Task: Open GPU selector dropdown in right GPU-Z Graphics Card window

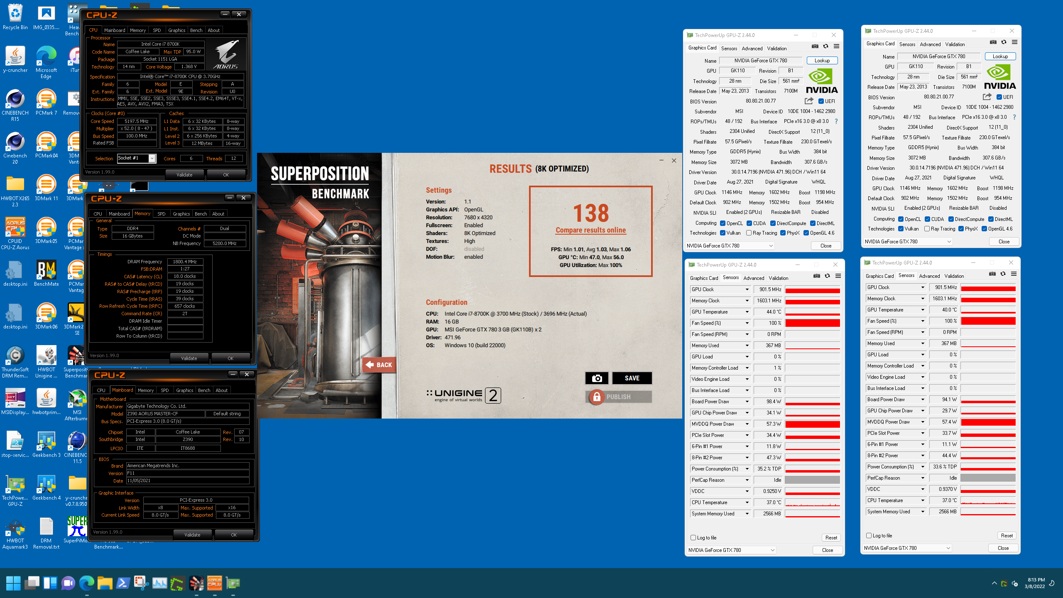Action: pos(908,241)
